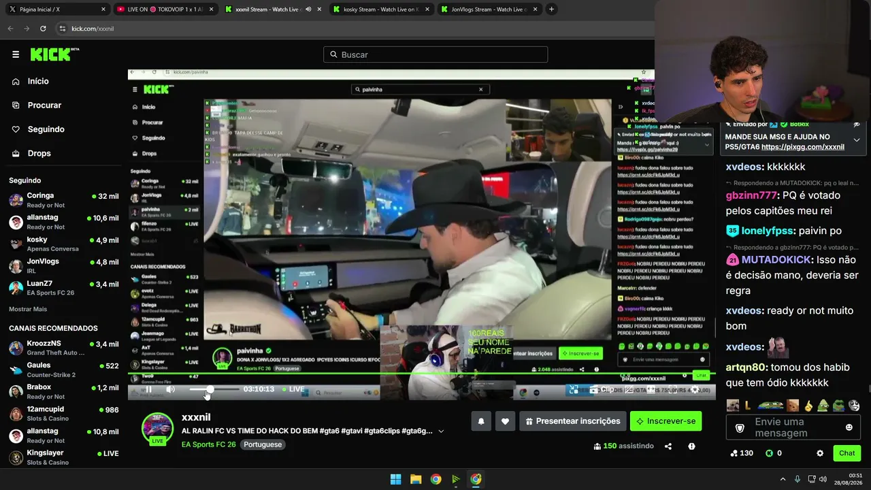Click the Buscar search field
The image size is (871, 490).
(435, 54)
